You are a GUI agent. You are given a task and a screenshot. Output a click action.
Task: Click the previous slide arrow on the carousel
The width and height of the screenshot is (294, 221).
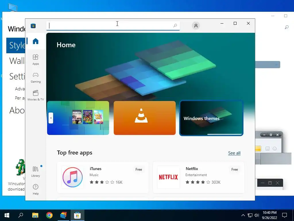(x=51, y=118)
